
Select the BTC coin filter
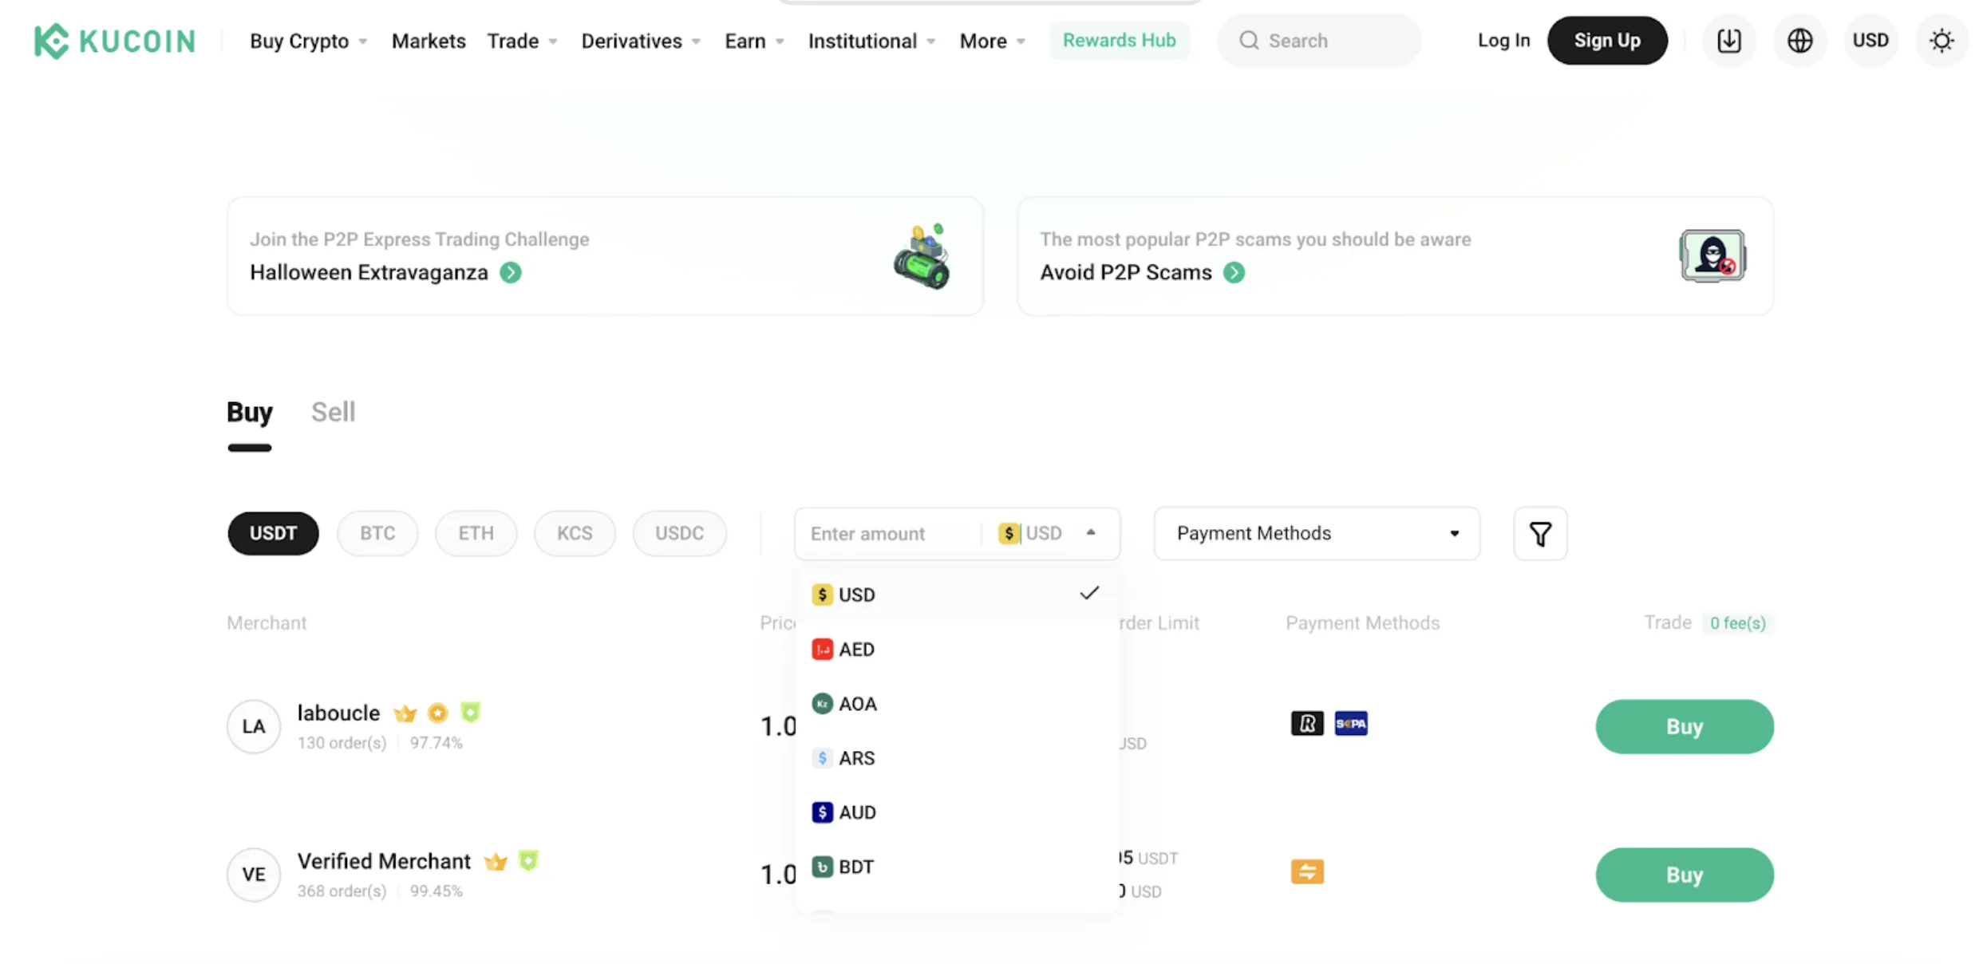377,533
